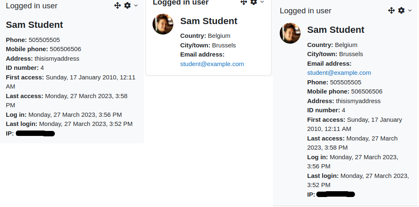419x207 pixels.
Task: Click move icon of the email-only user block
Action: 244,2
